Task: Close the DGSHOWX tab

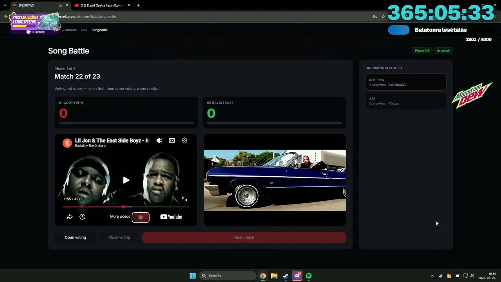Action: tap(67, 5)
